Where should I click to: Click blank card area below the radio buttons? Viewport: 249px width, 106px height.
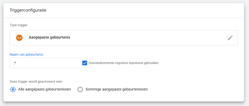click(124, 97)
